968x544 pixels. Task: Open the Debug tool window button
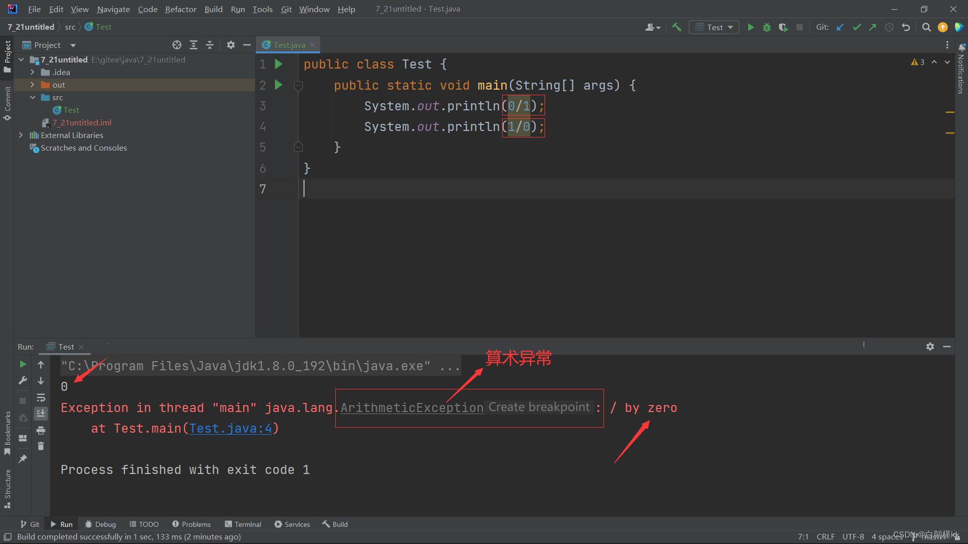[x=100, y=524]
